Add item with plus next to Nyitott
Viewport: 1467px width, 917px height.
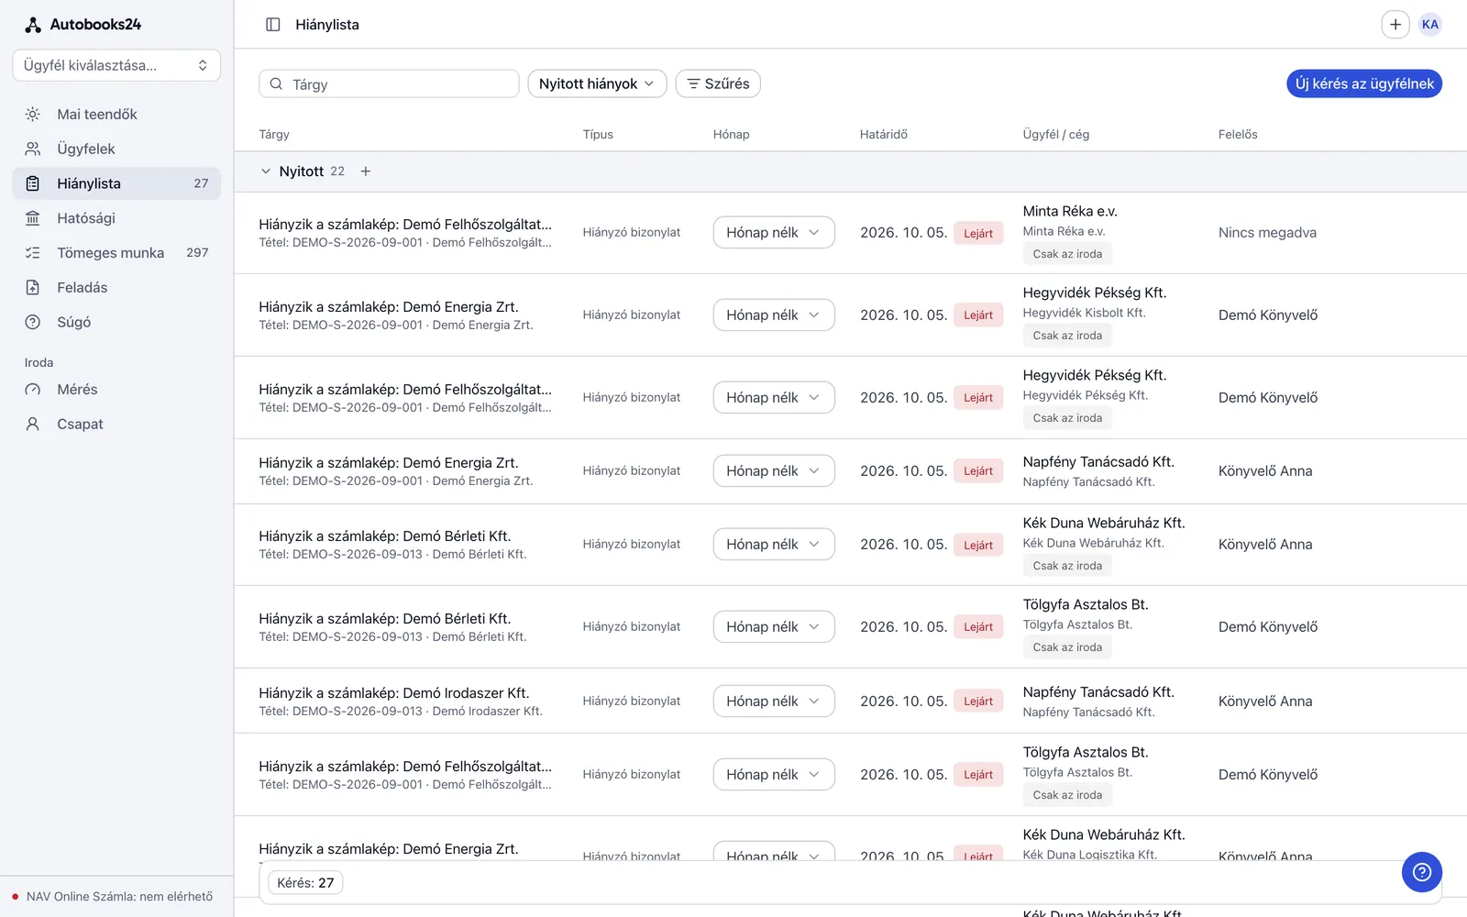(366, 171)
